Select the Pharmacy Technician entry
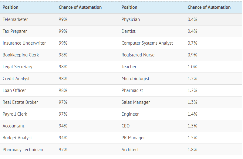 [23, 150]
